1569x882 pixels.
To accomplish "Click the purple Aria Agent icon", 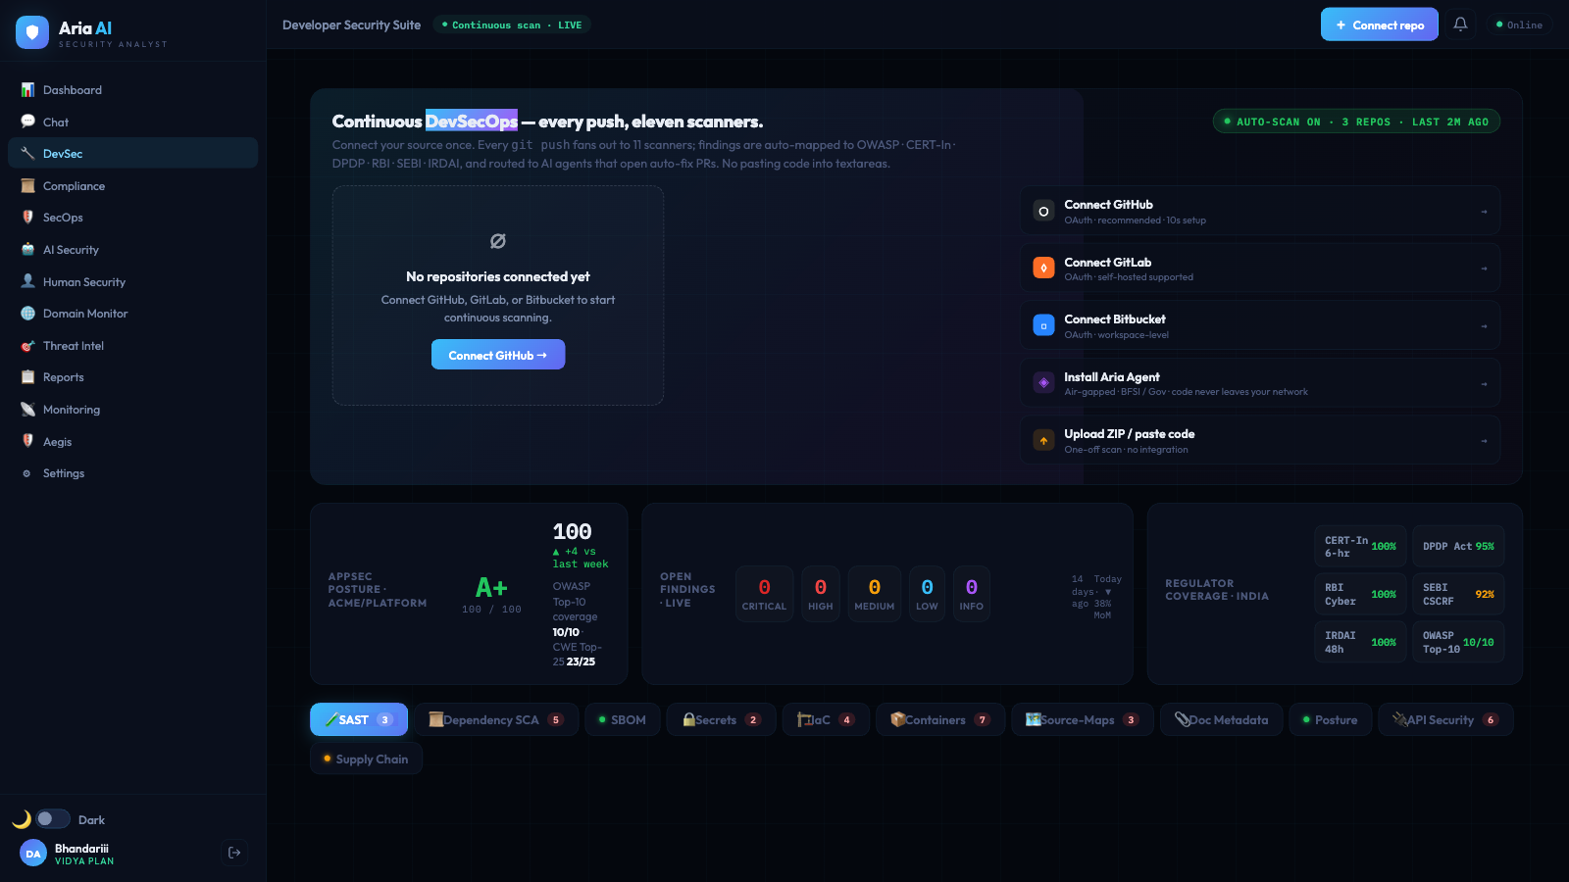I will coord(1043,382).
